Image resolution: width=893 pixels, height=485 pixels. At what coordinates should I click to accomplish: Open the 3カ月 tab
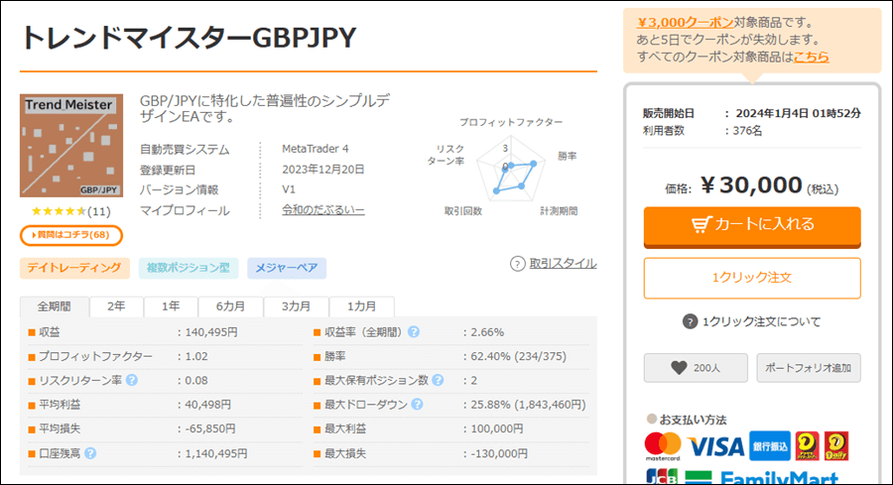point(296,306)
